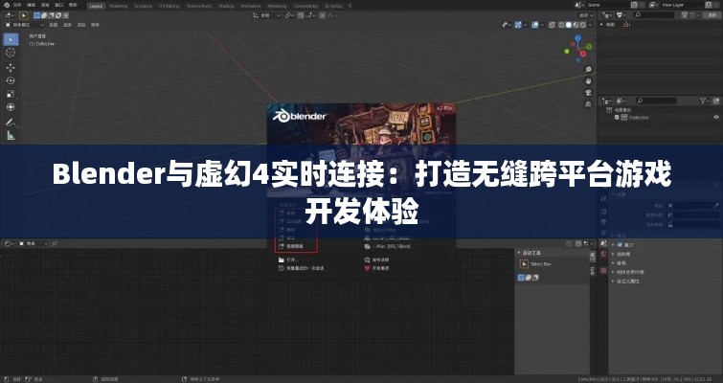Select the Scale tool in the toolbar
Image resolution: width=723 pixels, height=383 pixels.
pos(11,94)
